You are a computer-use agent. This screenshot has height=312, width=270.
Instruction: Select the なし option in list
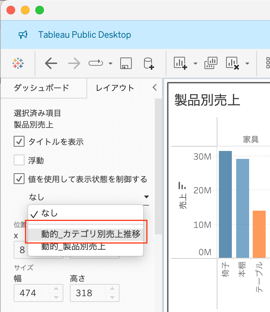coord(86,213)
